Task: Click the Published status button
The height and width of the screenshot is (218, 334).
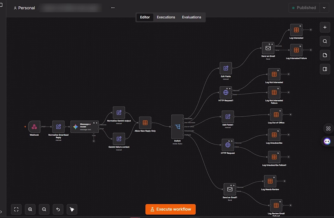Action: (x=304, y=8)
